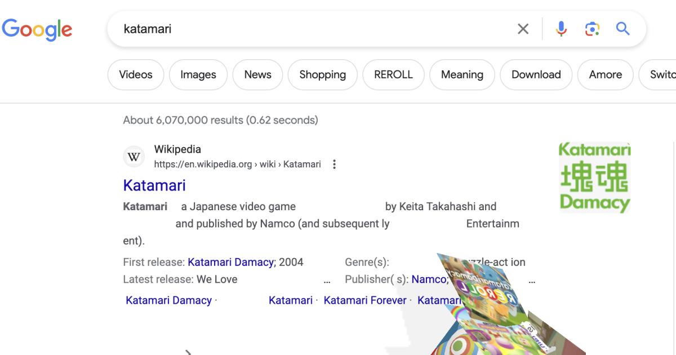The width and height of the screenshot is (676, 355).
Task: Click the green Katamari Damacy logo image
Action: [x=594, y=176]
